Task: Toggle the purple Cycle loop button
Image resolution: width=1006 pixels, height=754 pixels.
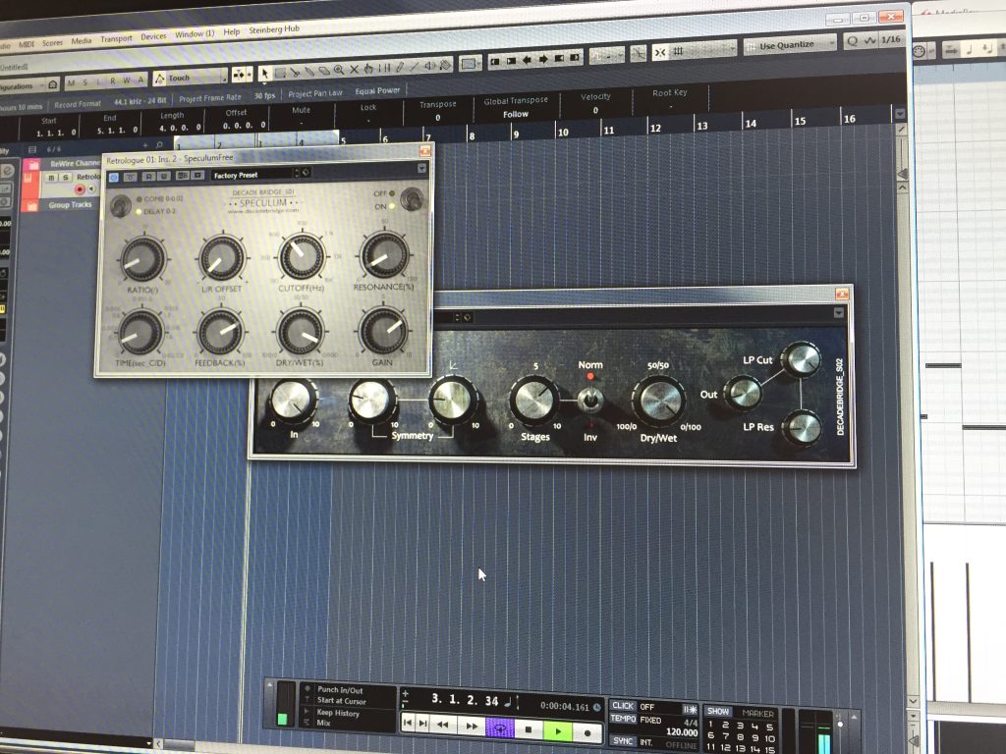Action: click(500, 728)
